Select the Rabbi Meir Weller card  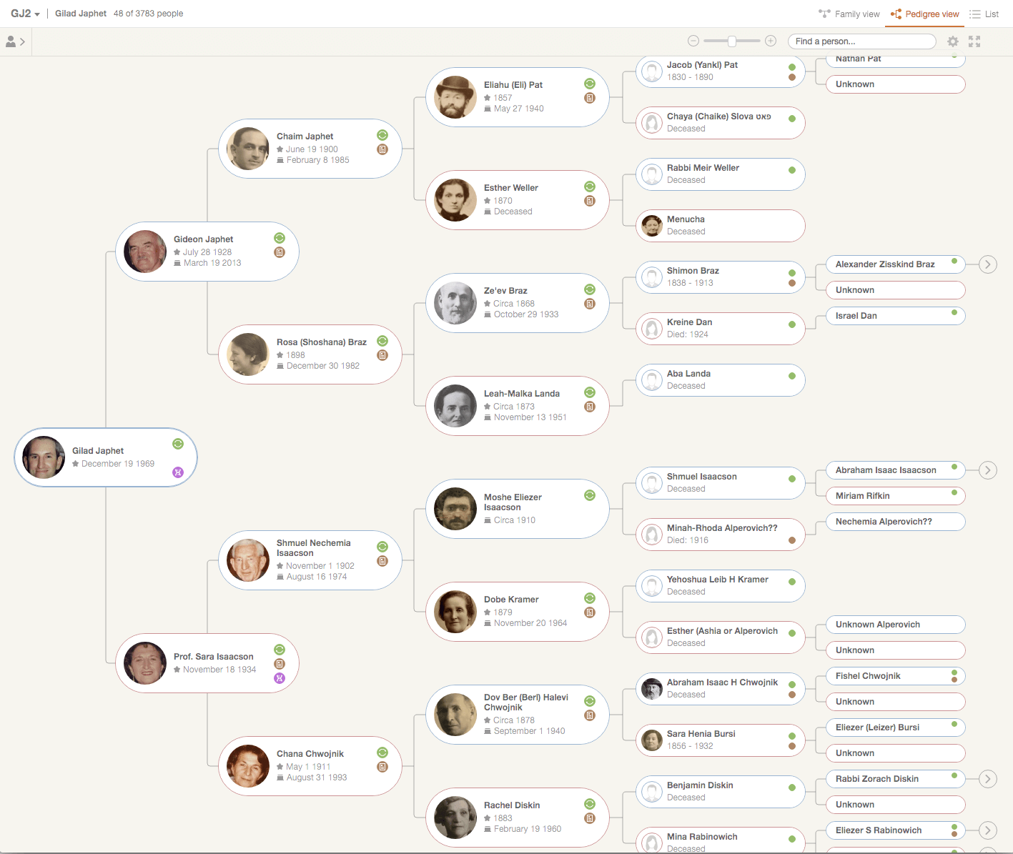721,174
